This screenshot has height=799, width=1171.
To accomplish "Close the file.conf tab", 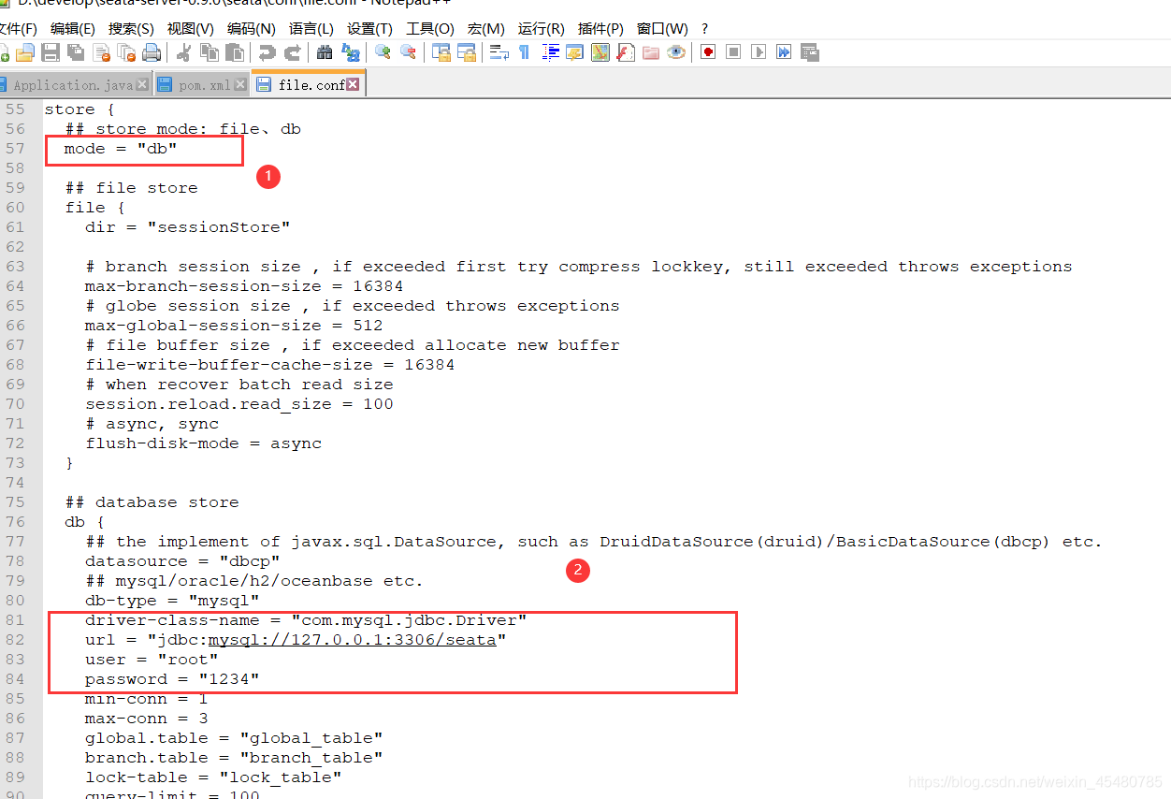I will [x=353, y=84].
